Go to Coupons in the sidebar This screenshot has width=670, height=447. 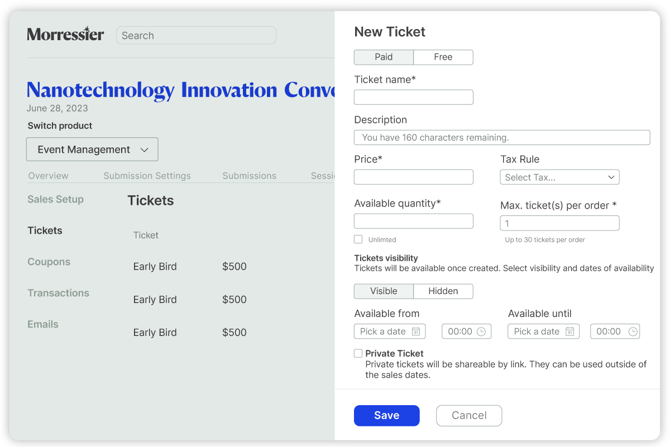(49, 262)
